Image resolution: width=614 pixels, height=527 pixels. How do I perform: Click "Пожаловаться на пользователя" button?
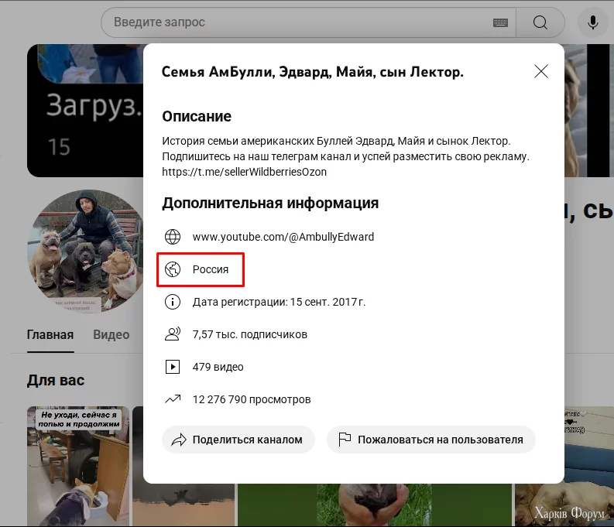click(430, 440)
